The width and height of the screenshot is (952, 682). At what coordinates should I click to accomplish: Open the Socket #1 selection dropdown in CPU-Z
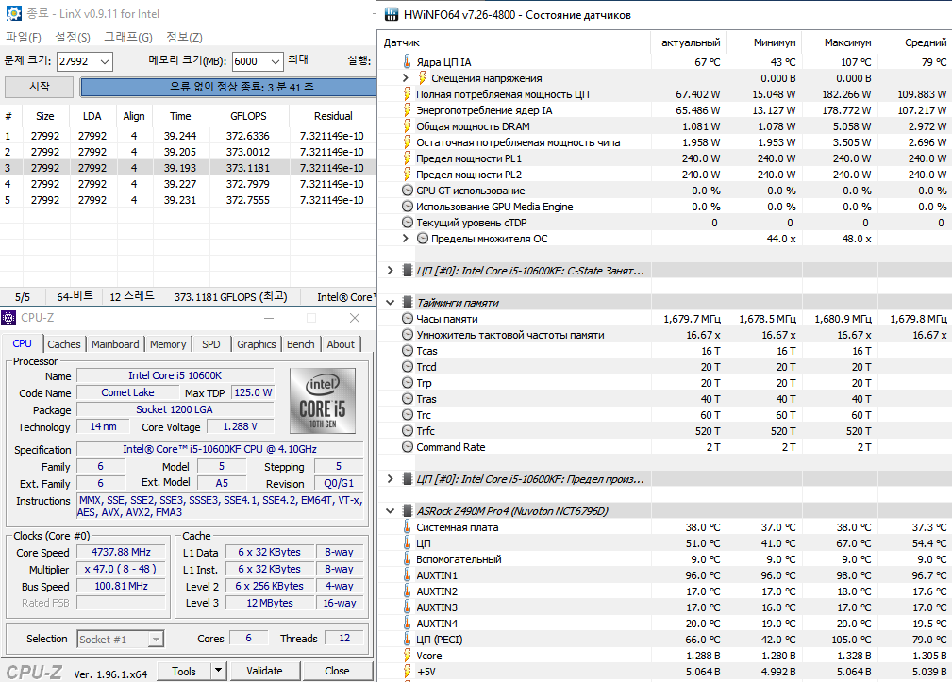156,639
